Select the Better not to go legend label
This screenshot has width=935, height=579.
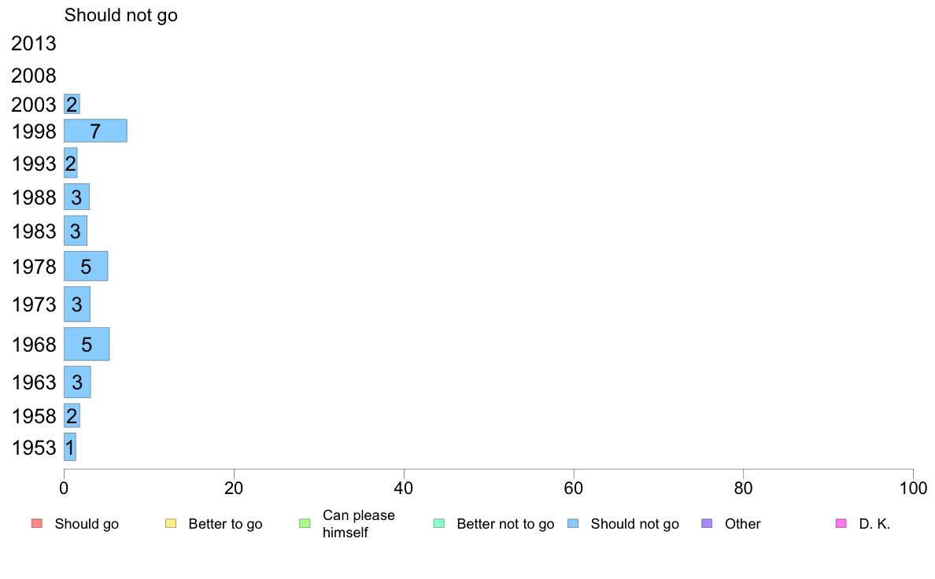tap(505, 524)
